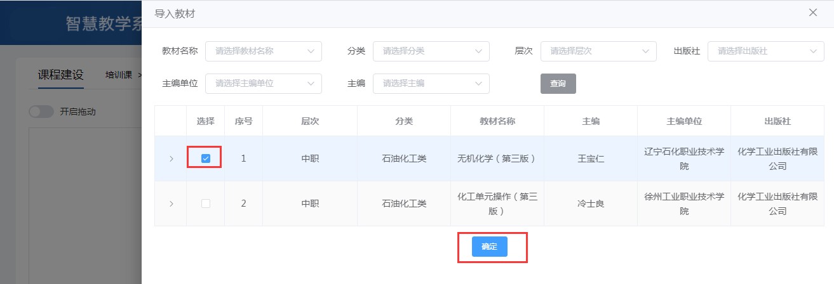Image resolution: width=834 pixels, height=284 pixels.
Task: Click the 培训课 breadcrumb item
Action: (119, 75)
